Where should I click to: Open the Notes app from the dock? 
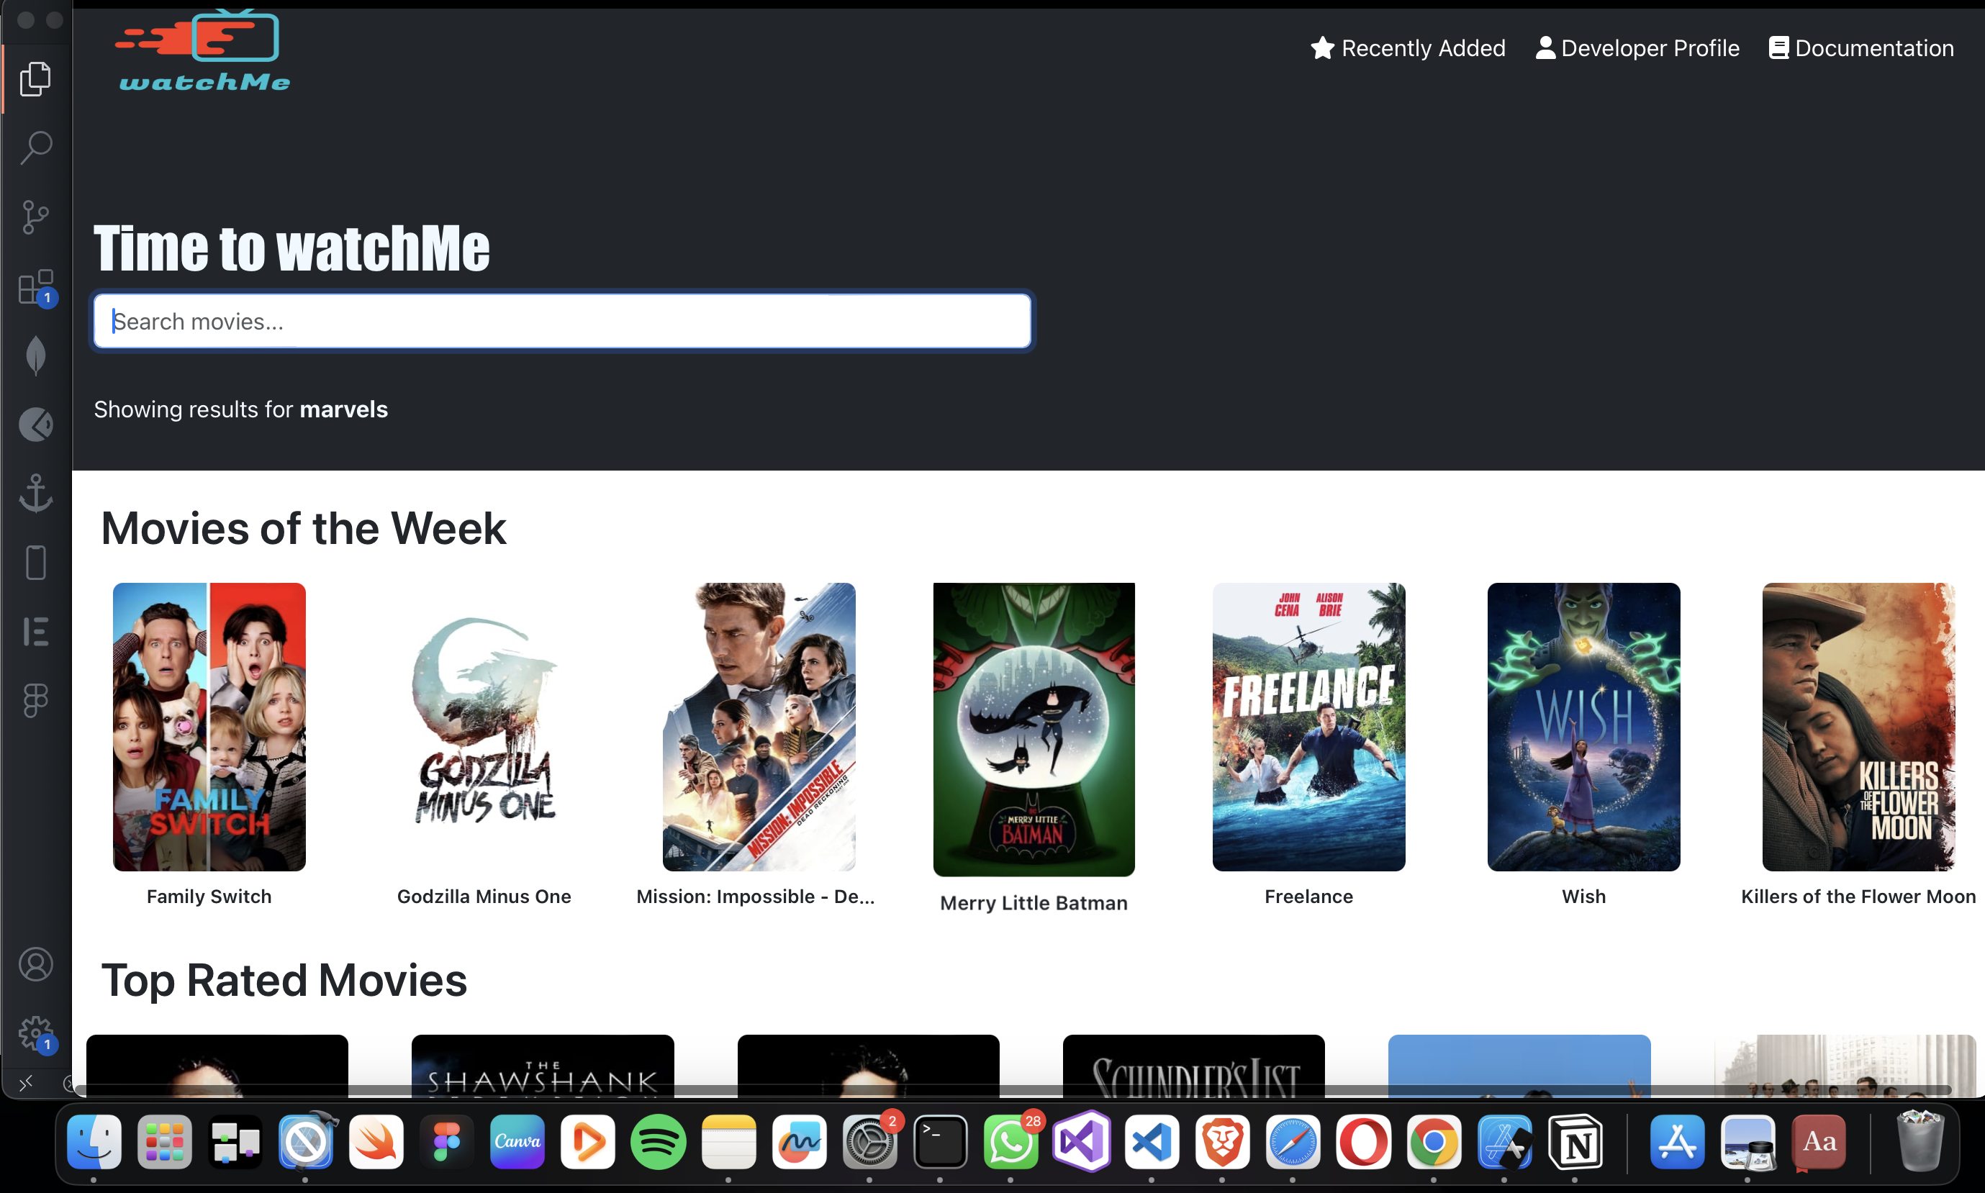728,1140
